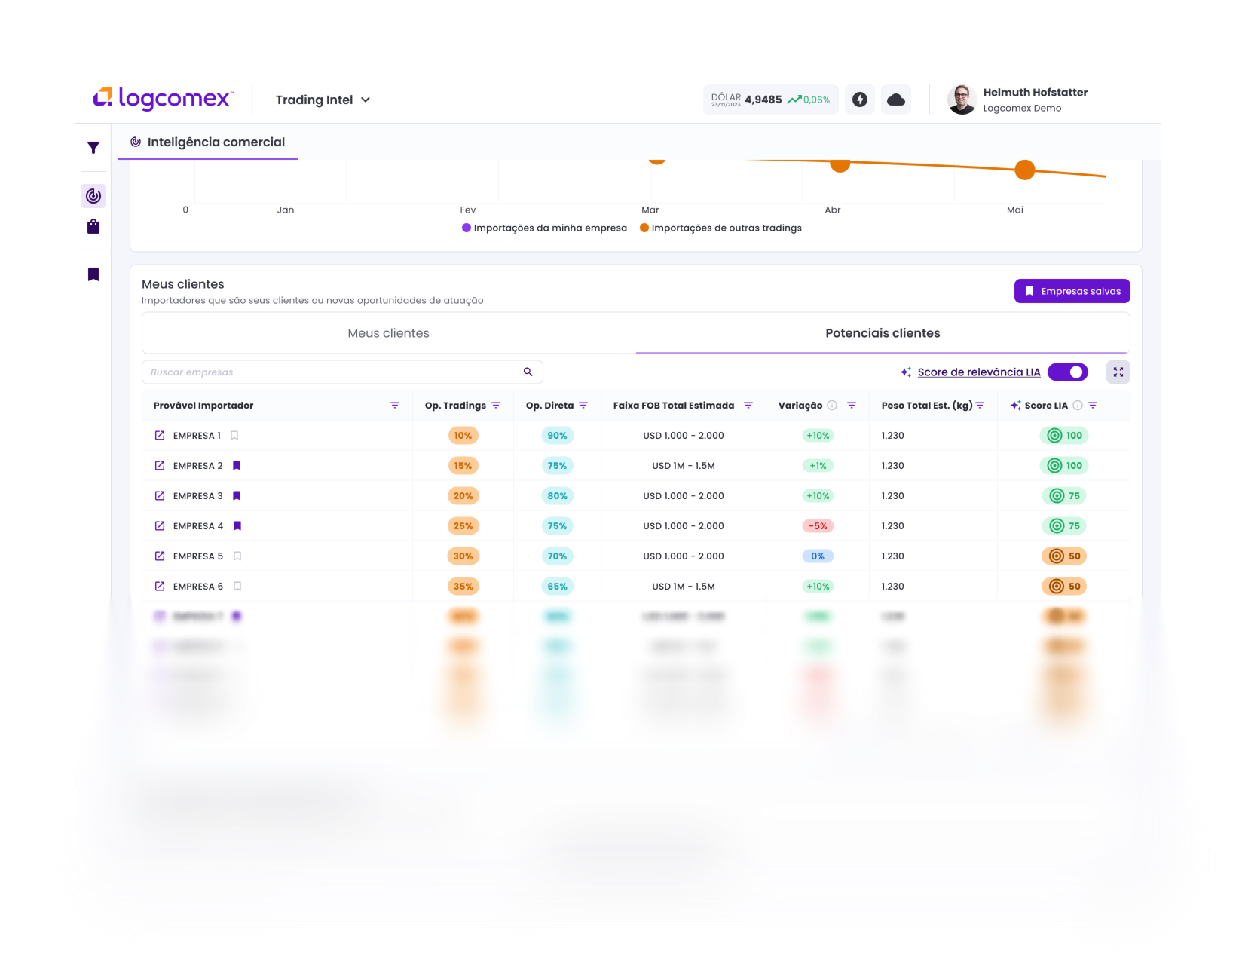Select the EMPRESA 2 name

click(x=197, y=466)
